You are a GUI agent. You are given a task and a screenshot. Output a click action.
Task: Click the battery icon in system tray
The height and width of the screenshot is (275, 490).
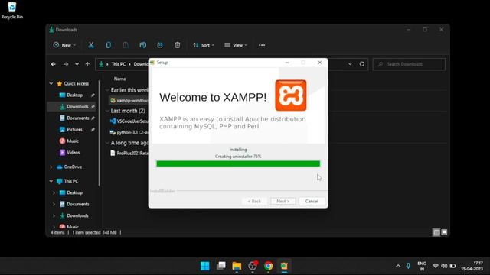point(452,266)
